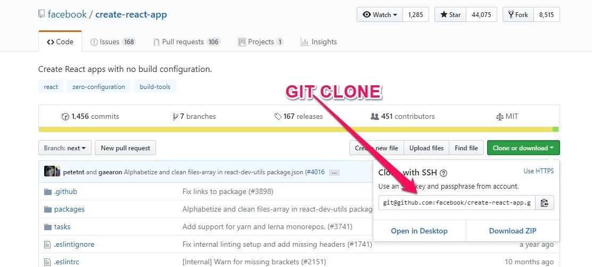
Task: Open commit Warn for missing brackets (#2151)
Action: point(254,262)
